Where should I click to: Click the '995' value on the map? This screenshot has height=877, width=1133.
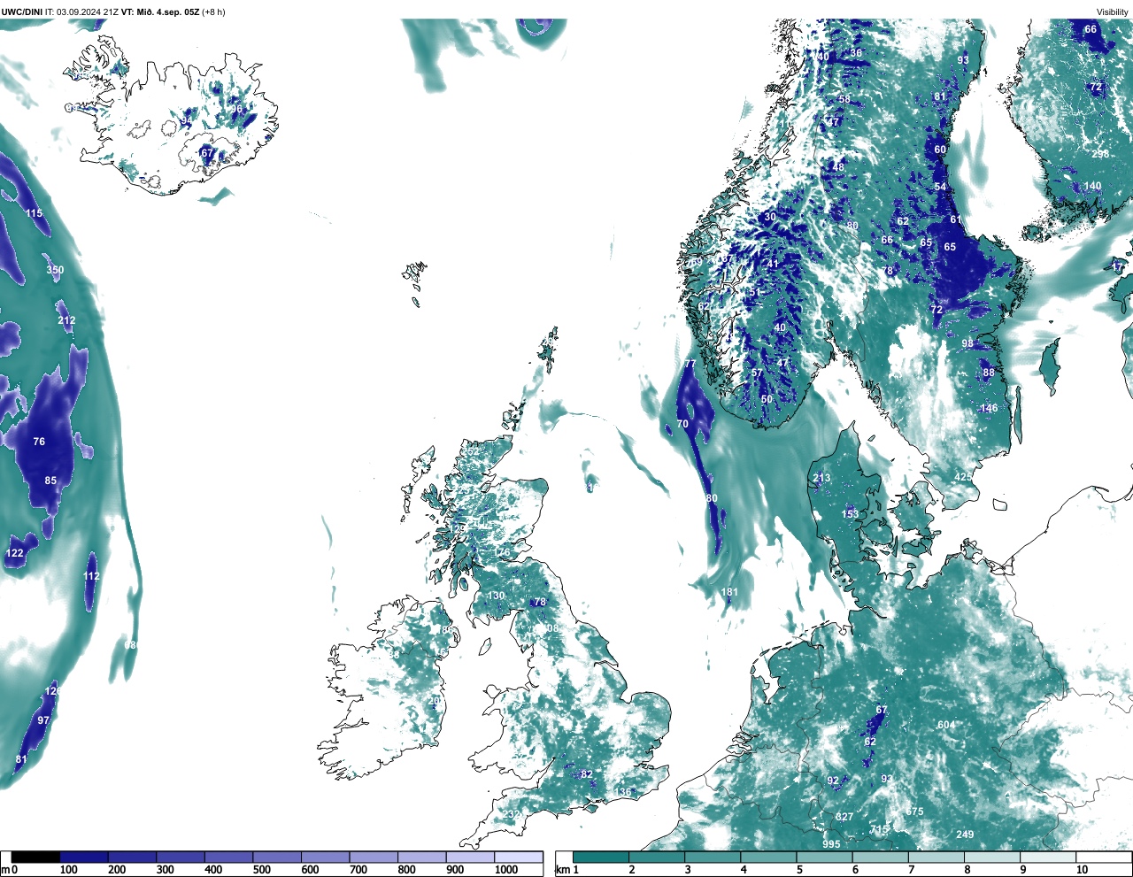[x=831, y=845]
